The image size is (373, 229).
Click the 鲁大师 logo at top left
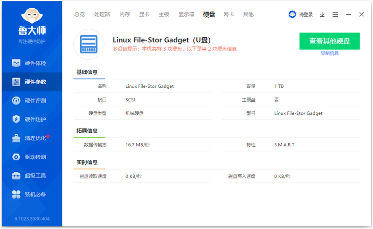coord(32,25)
